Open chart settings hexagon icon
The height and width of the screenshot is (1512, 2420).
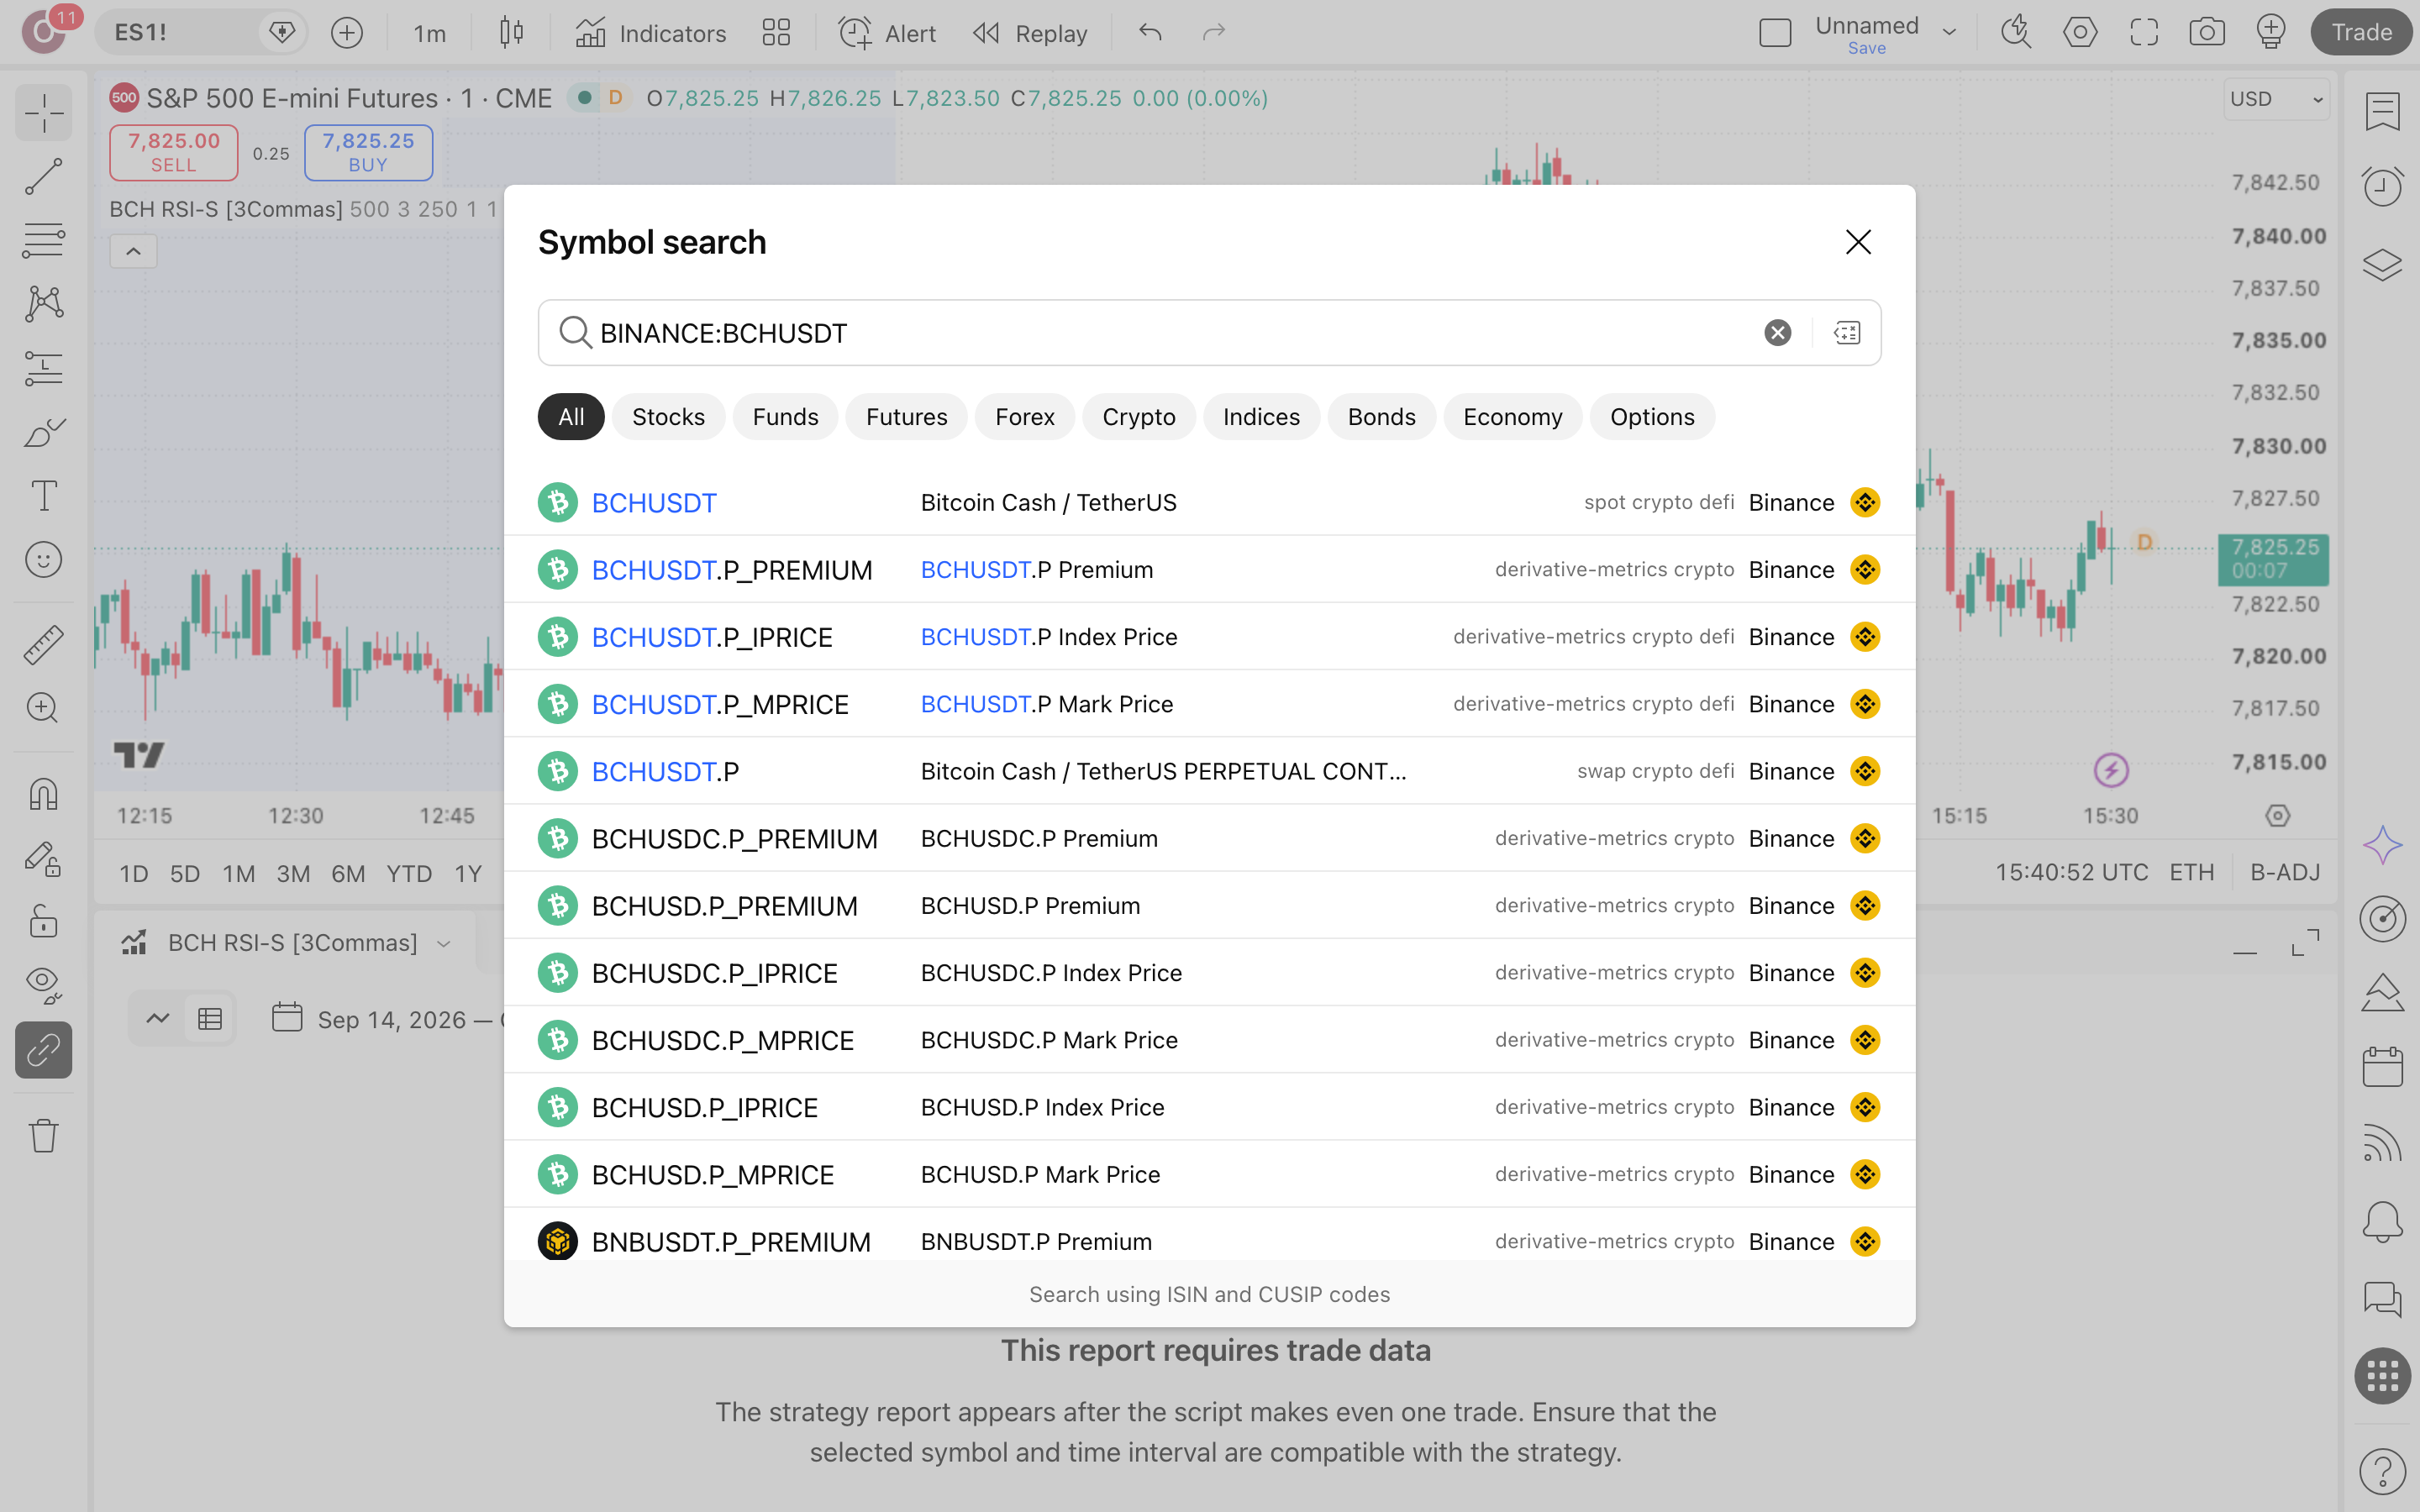click(x=2080, y=33)
